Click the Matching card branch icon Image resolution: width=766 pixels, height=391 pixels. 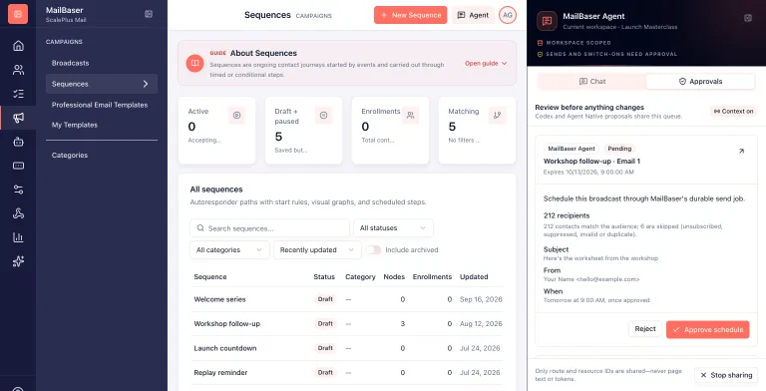coord(498,116)
